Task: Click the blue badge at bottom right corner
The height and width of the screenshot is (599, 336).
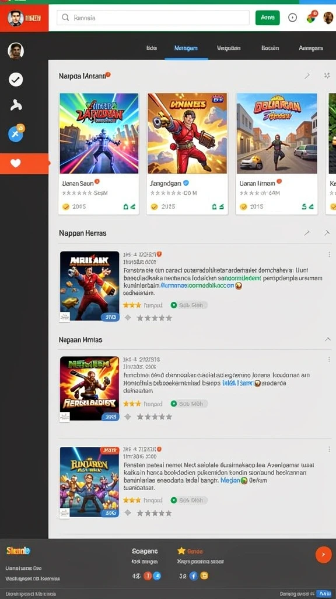Action: [323, 594]
